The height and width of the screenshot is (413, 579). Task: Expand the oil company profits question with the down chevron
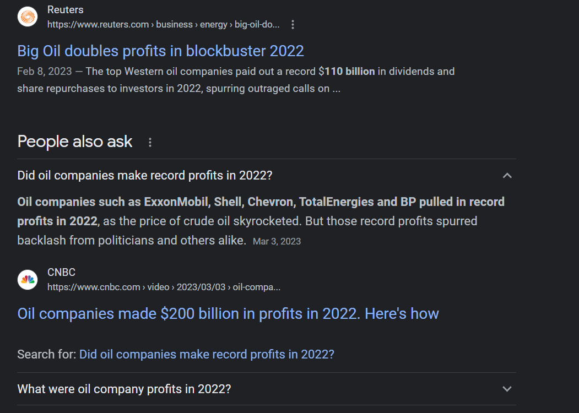[x=507, y=389]
